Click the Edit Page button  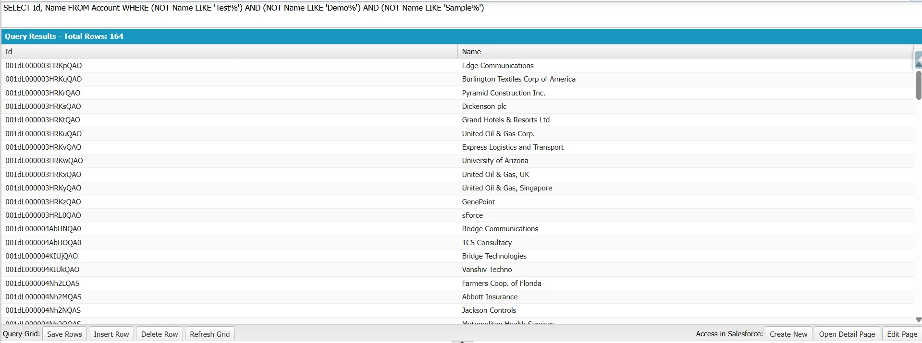(x=902, y=334)
